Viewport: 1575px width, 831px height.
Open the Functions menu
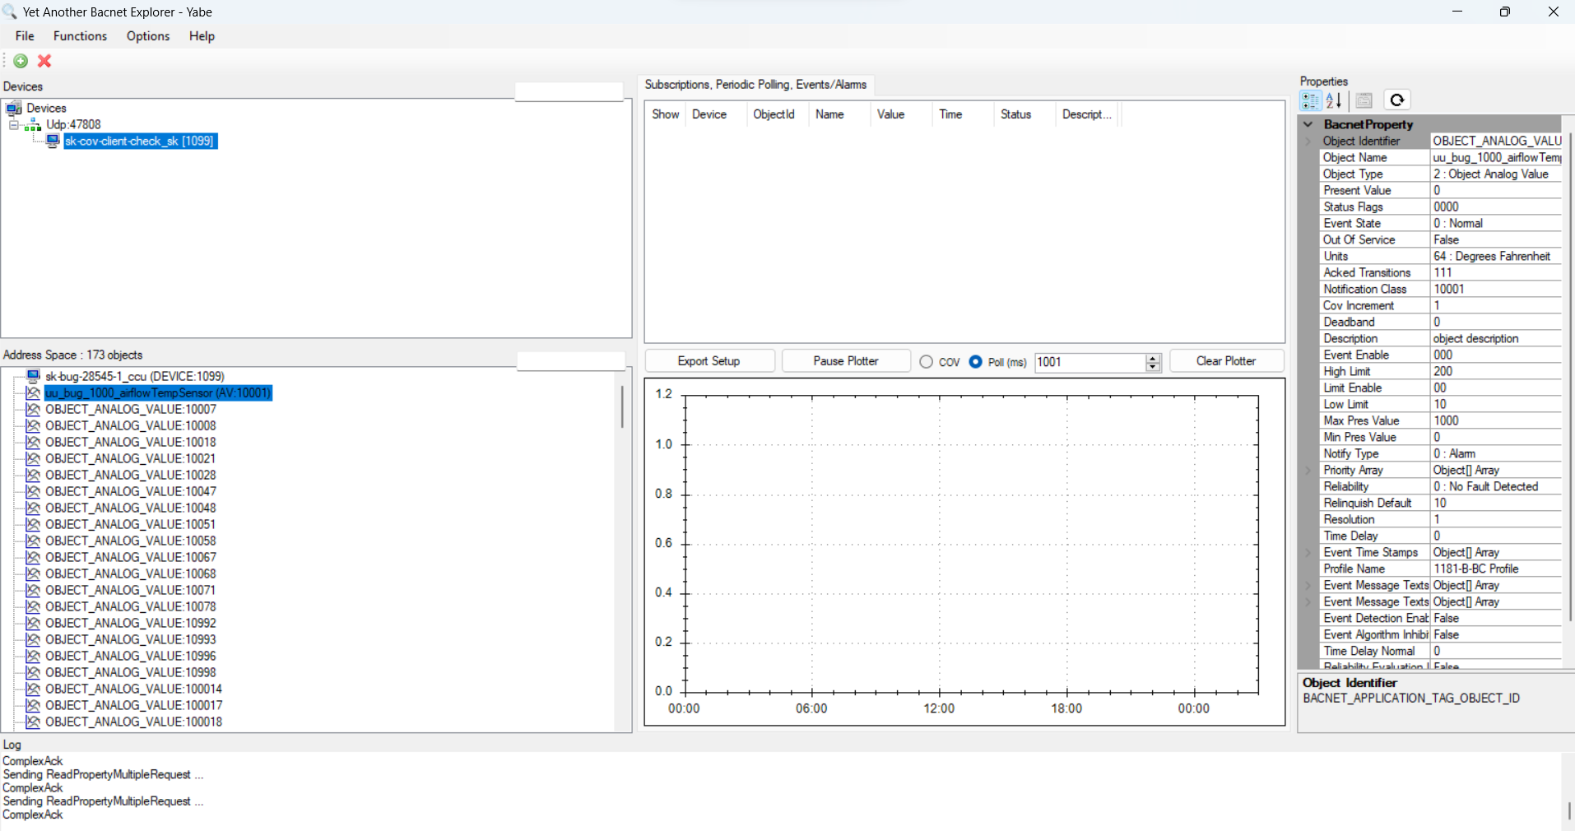(80, 36)
